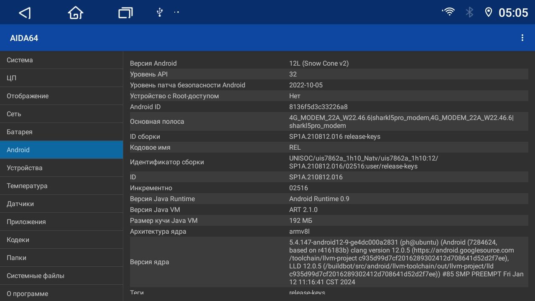Viewport: 535px width, 301px height.
Task: Open Устройства in the sidebar
Action: click(61, 168)
